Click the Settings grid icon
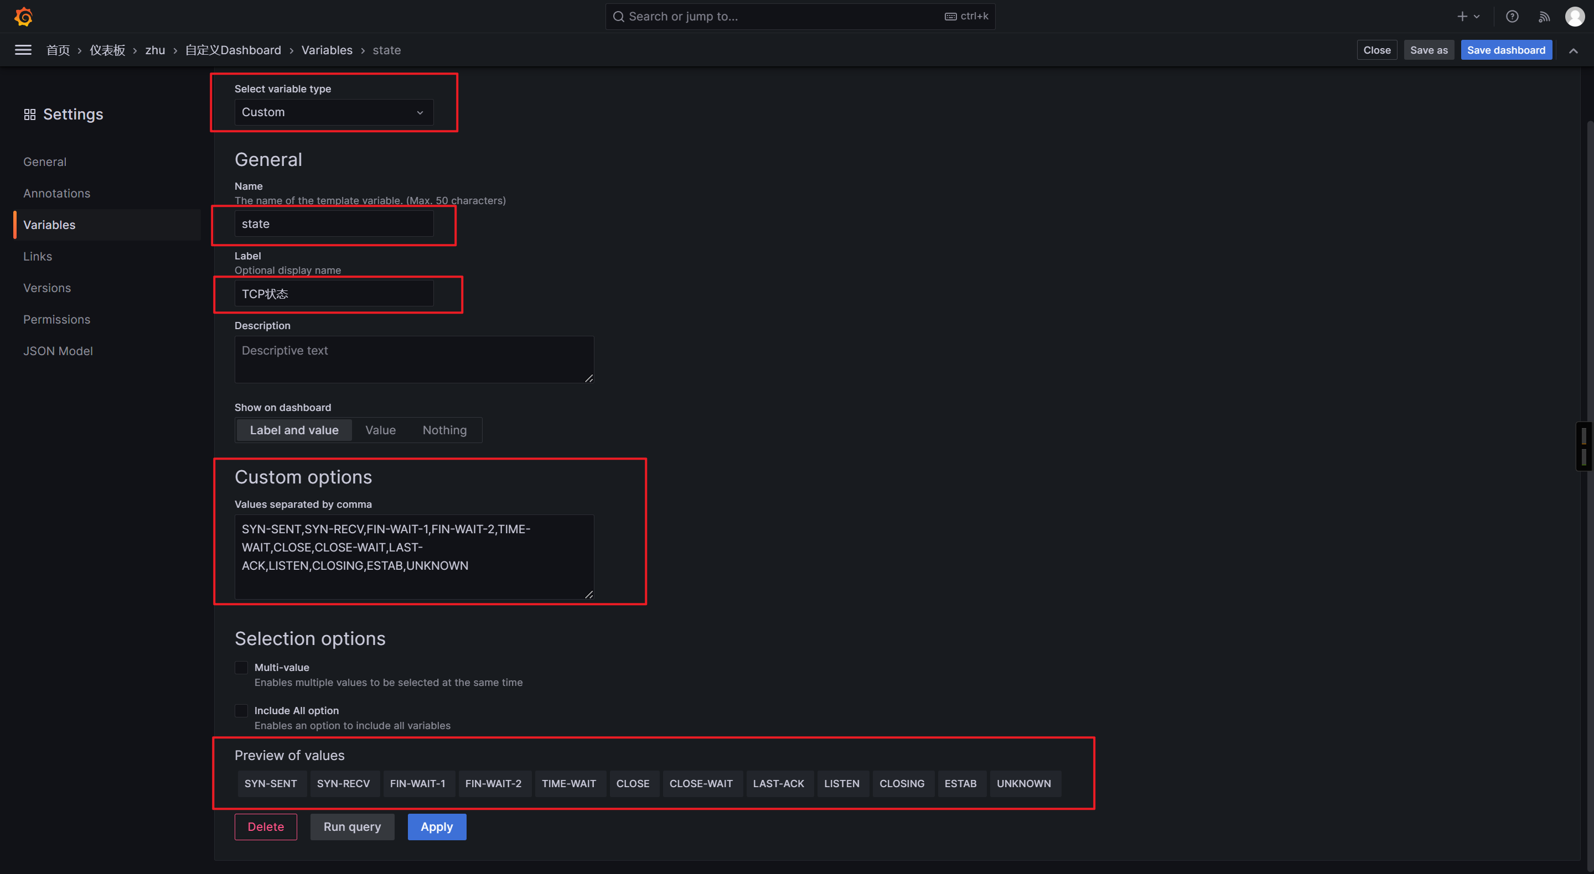This screenshot has height=874, width=1594. click(x=30, y=115)
